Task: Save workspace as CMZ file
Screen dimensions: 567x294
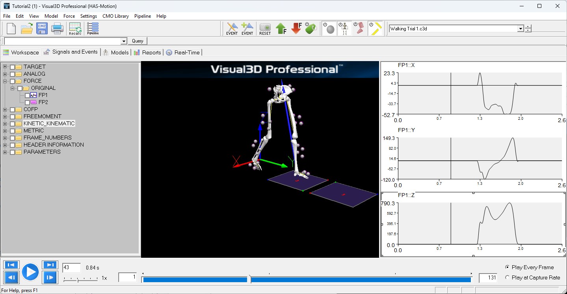Action: point(42,29)
